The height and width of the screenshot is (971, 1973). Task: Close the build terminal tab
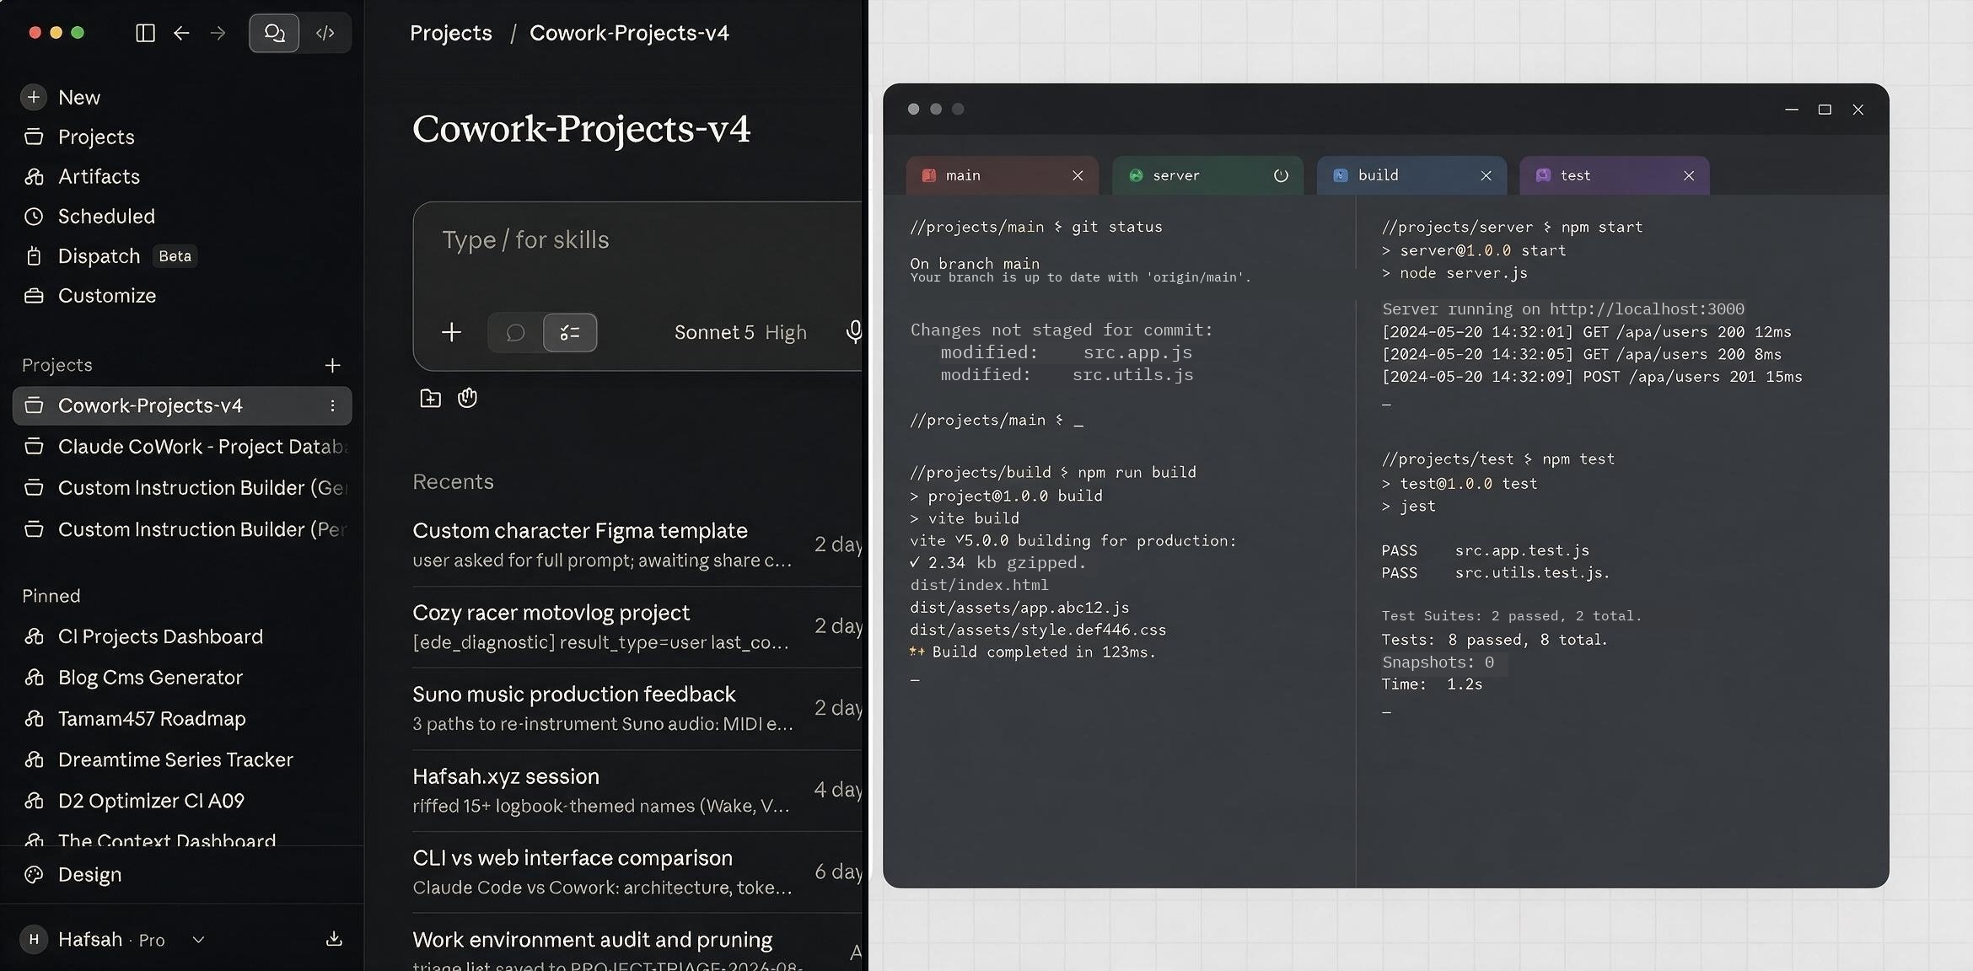coord(1486,175)
